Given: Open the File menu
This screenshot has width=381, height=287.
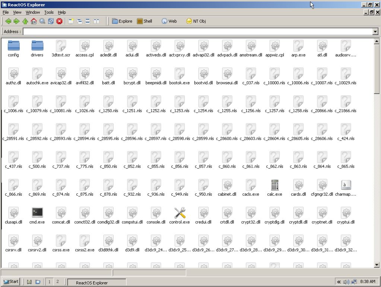Looking at the screenshot, I should [x=6, y=12].
